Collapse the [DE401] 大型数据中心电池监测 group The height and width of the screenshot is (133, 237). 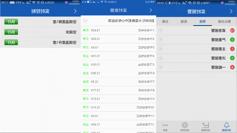tap(85, 21)
